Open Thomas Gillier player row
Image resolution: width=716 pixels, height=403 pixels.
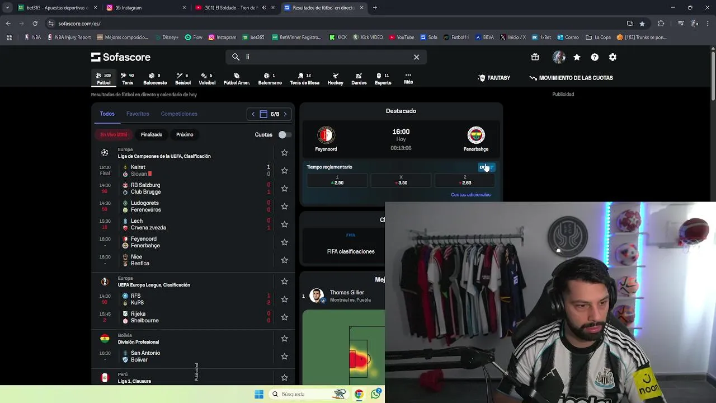343,296
